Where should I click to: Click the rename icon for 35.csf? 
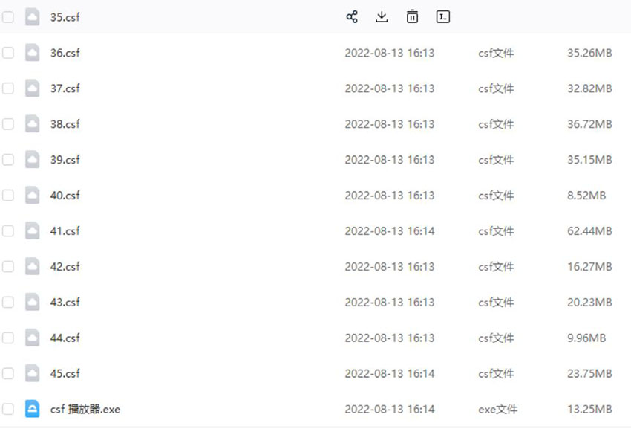[x=443, y=17]
